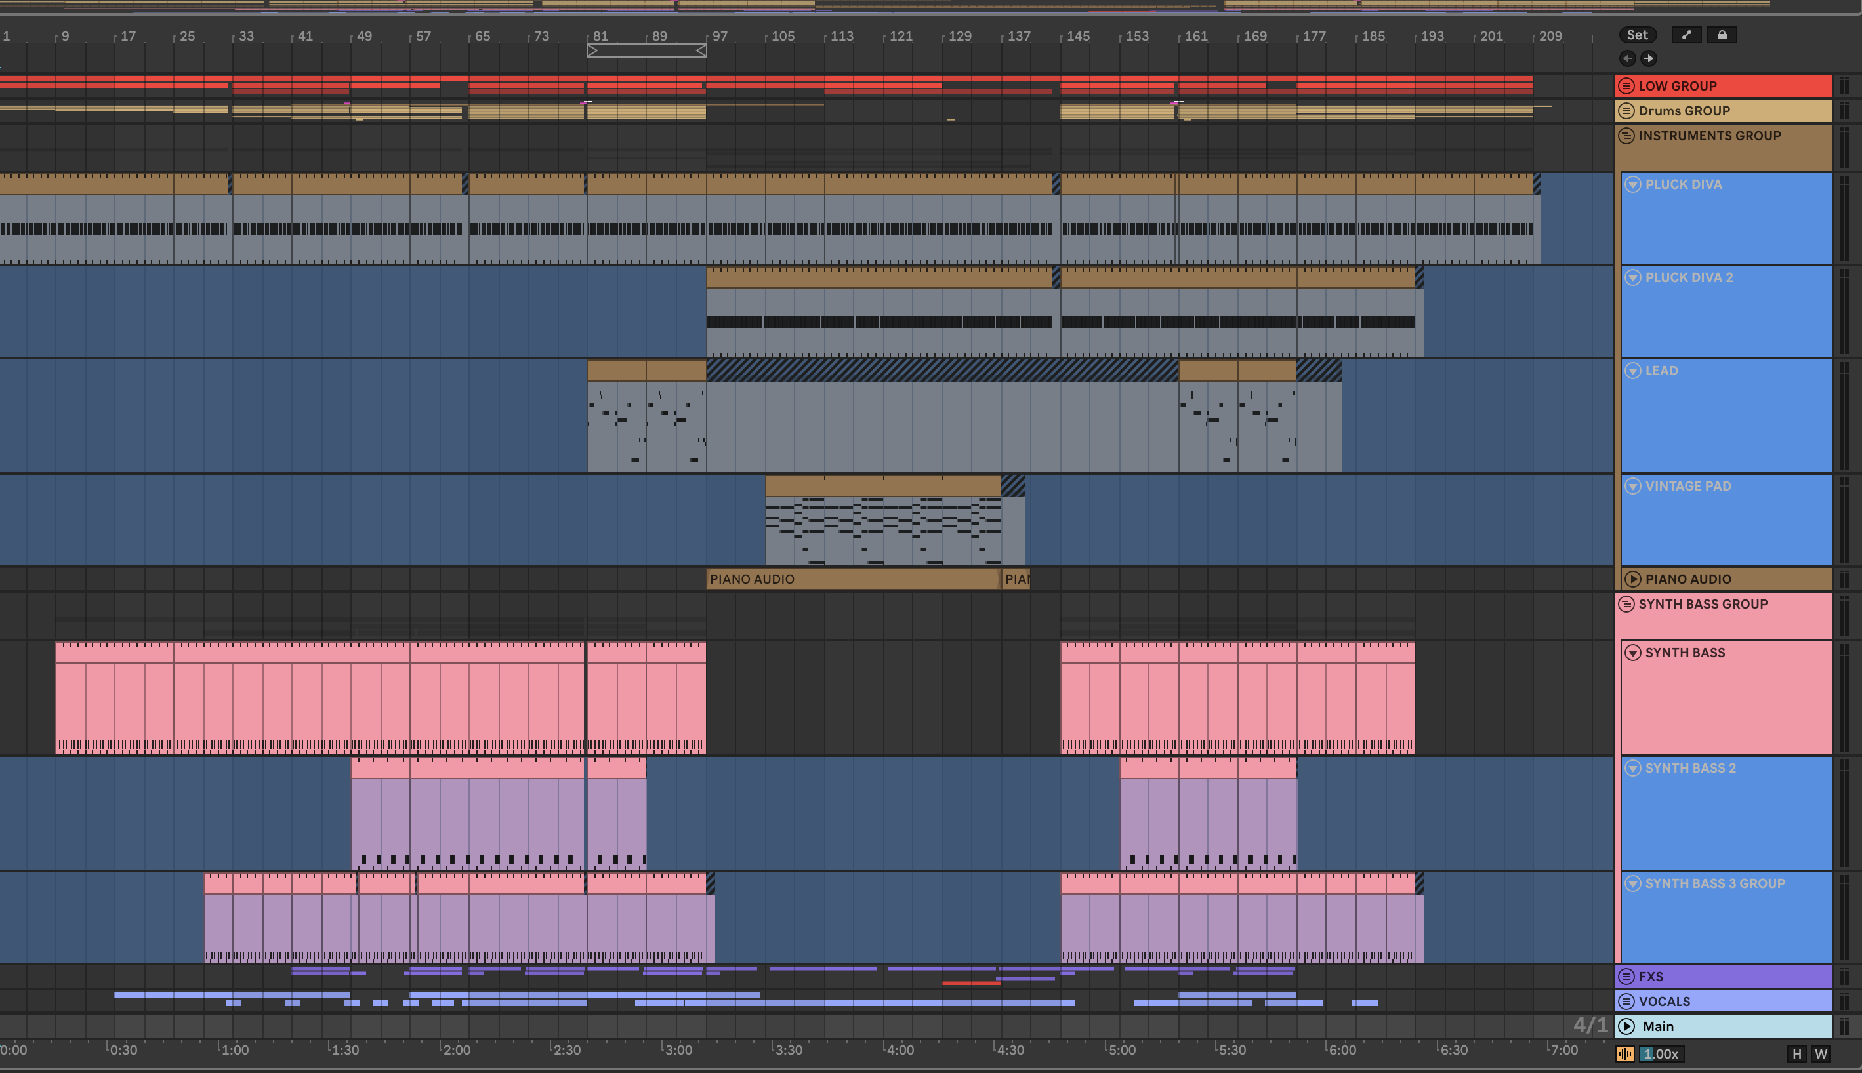
Task: Toggle Optimize Arrangement Height H button
Action: coord(1796,1054)
